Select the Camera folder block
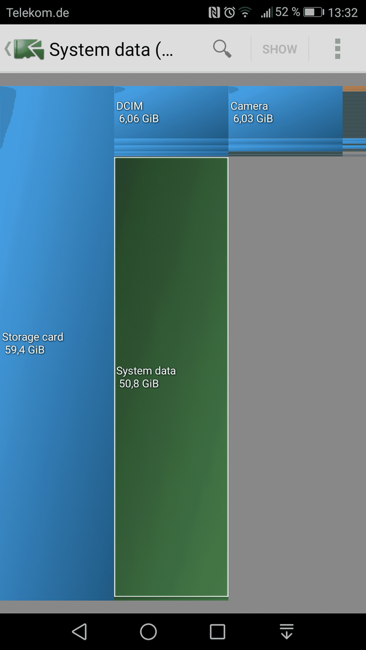This screenshot has height=650, width=366. click(x=285, y=112)
